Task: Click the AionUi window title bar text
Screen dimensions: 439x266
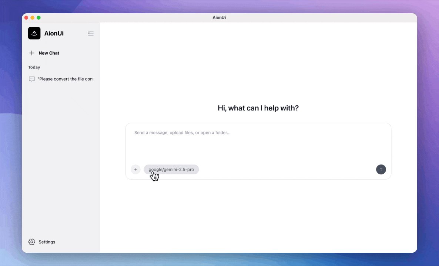Action: click(219, 17)
